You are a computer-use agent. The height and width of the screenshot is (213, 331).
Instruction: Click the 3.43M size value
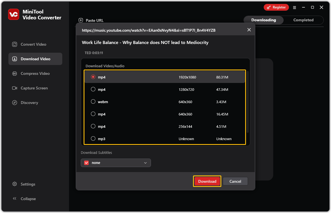point(221,102)
